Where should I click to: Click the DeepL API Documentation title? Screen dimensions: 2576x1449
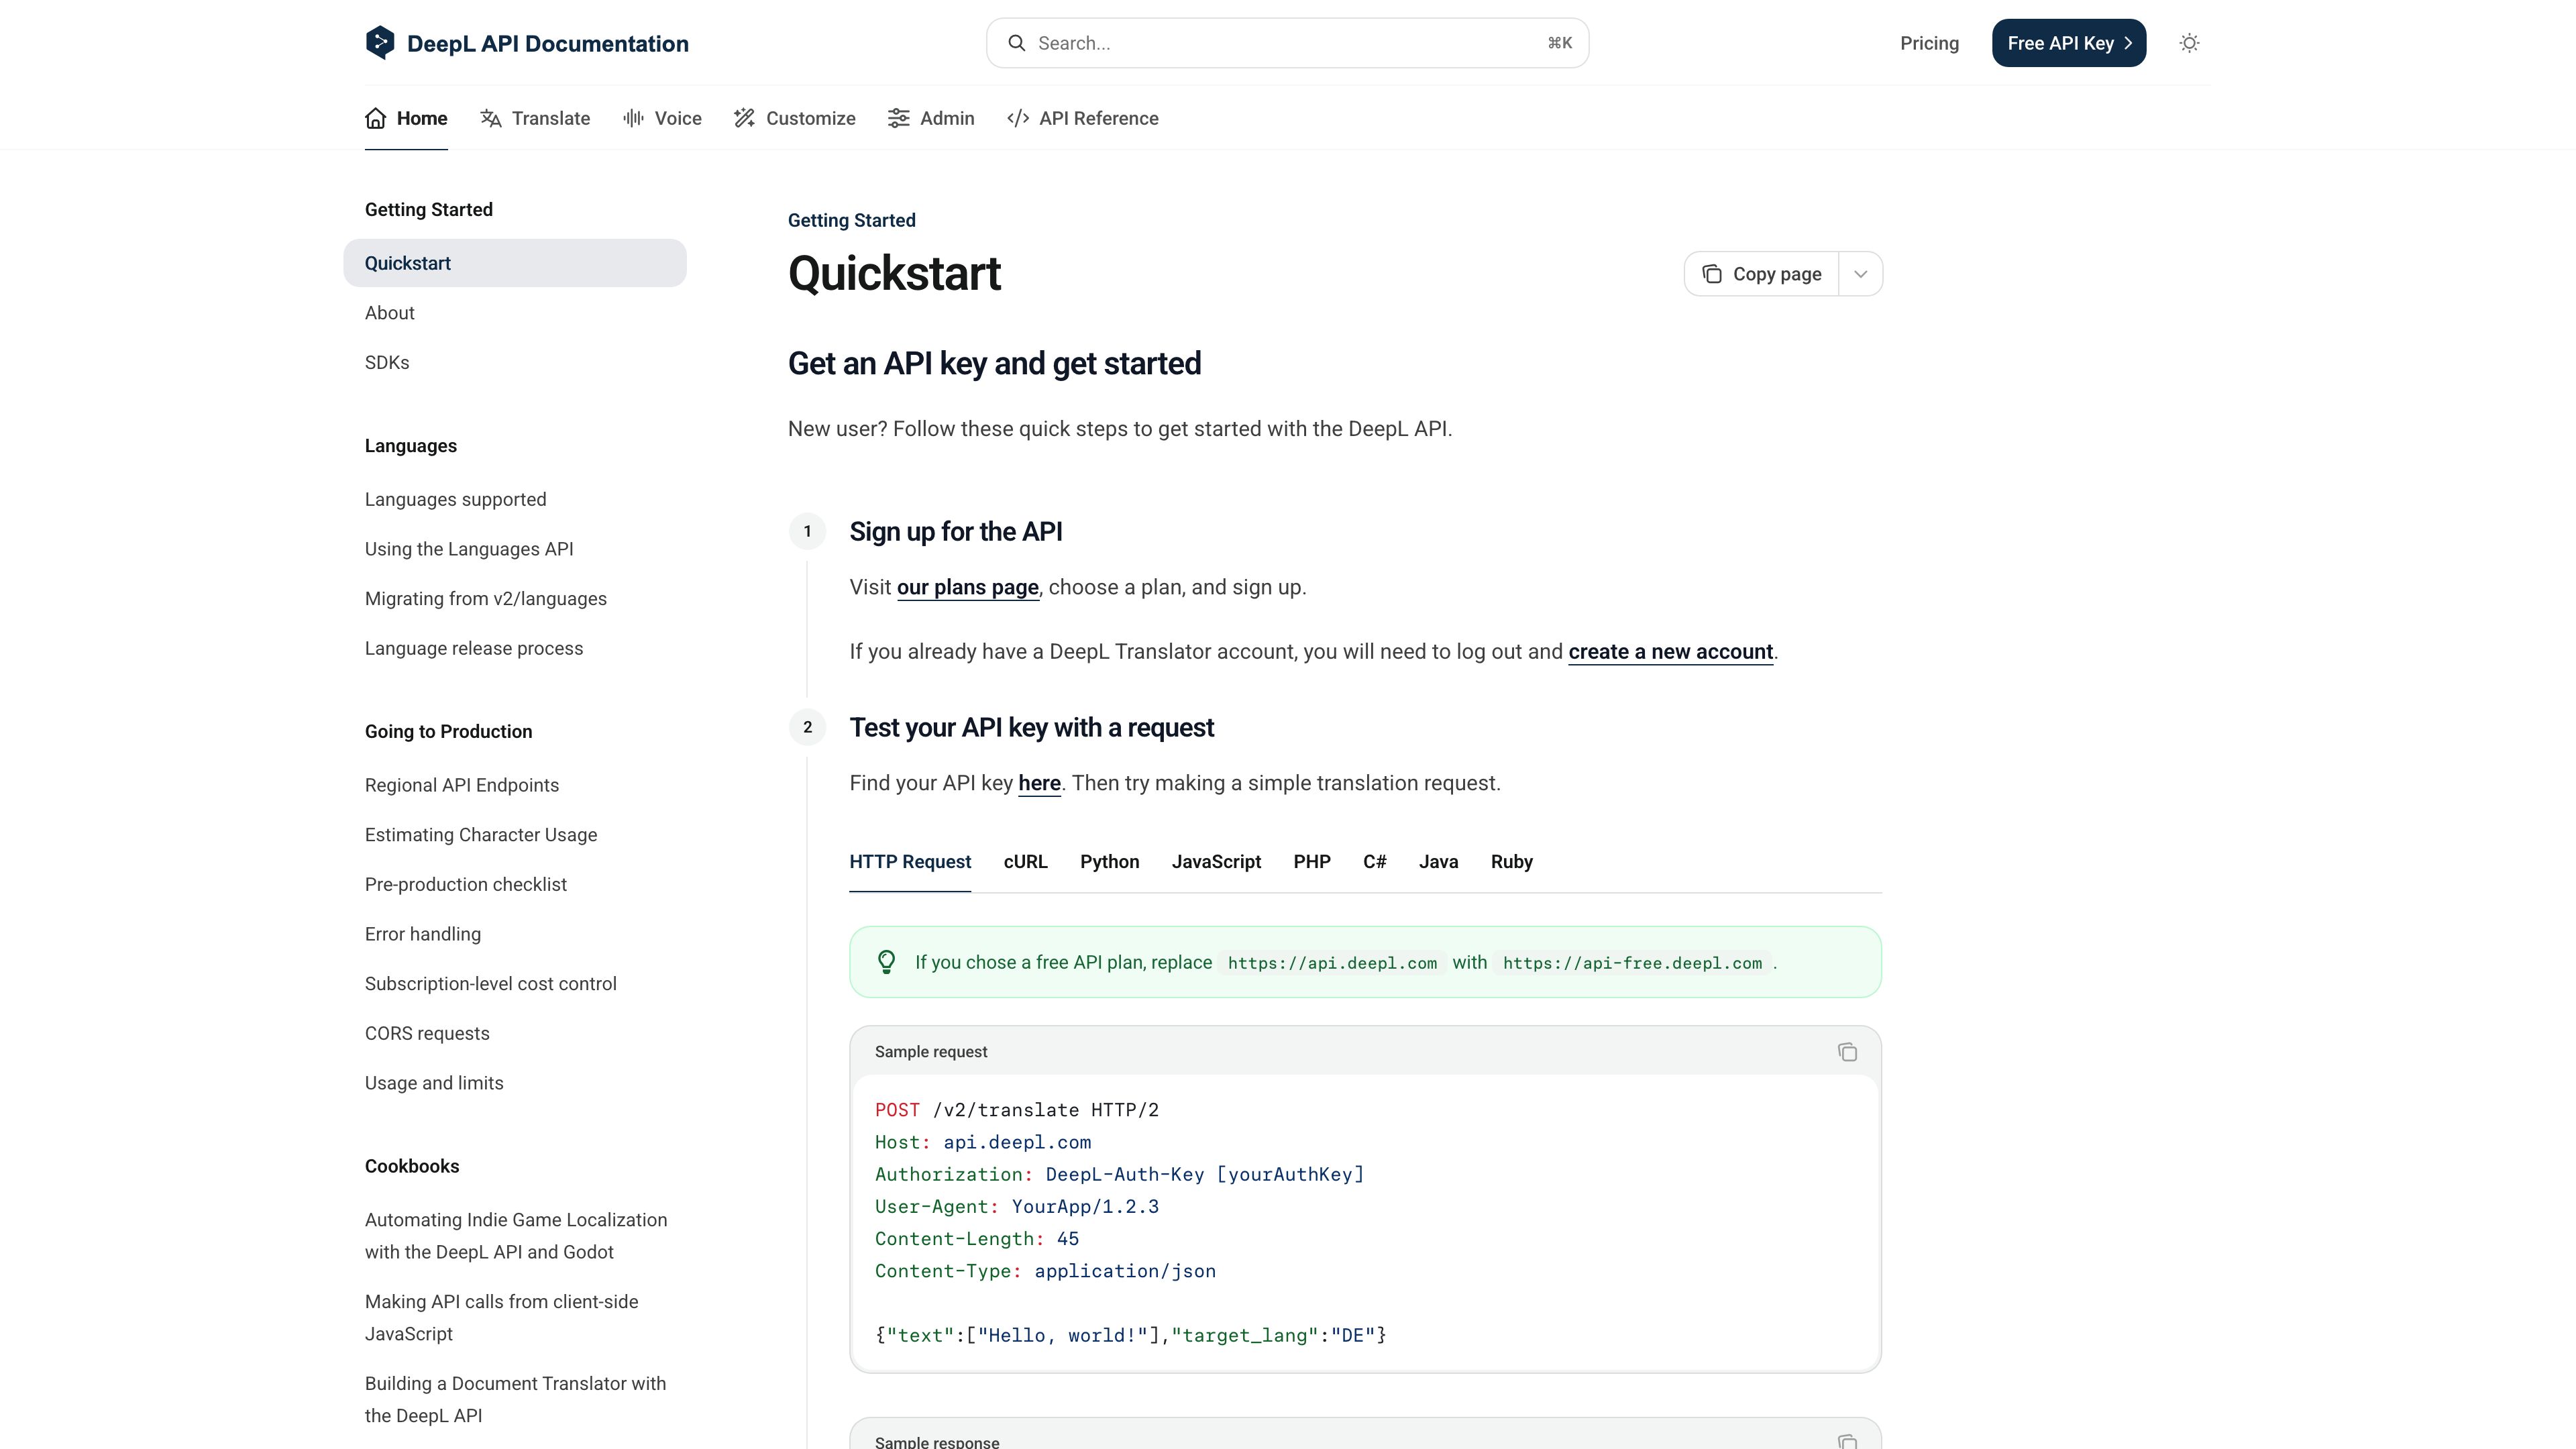coord(548,43)
